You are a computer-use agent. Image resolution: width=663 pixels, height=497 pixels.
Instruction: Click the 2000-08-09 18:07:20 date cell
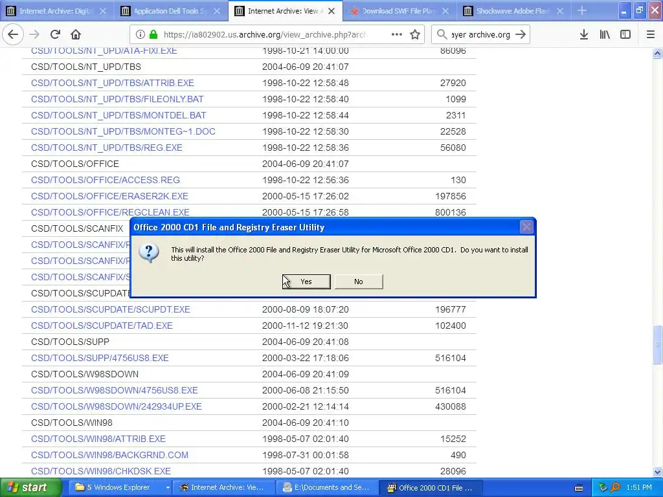pyautogui.click(x=306, y=309)
